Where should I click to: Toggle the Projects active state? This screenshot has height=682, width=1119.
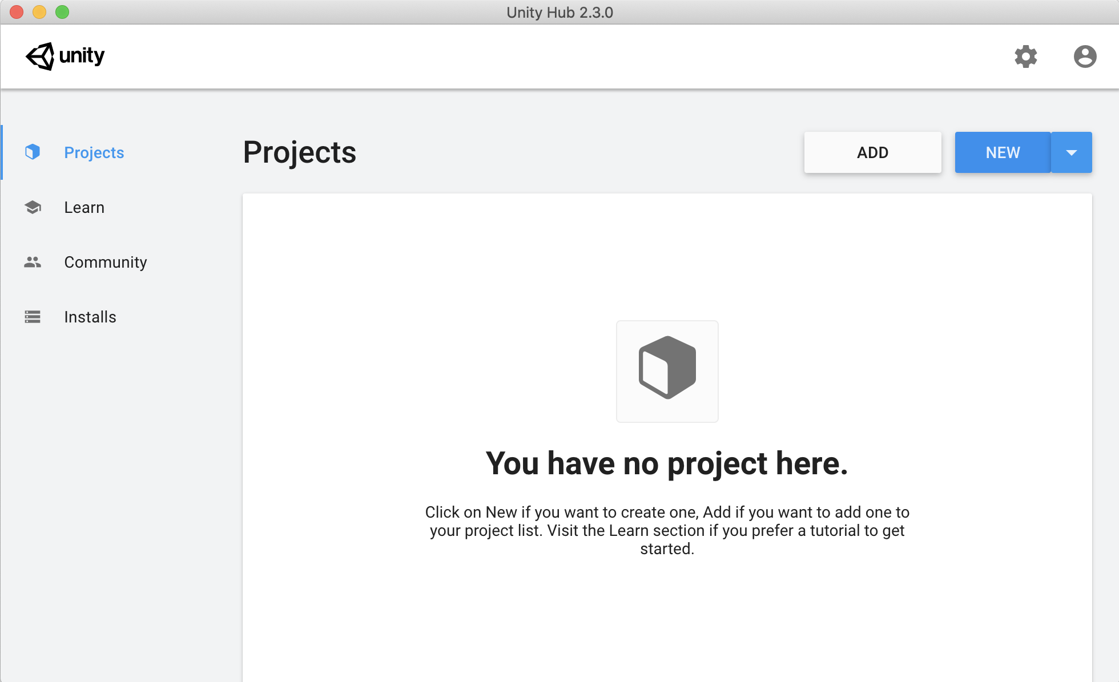coord(94,152)
